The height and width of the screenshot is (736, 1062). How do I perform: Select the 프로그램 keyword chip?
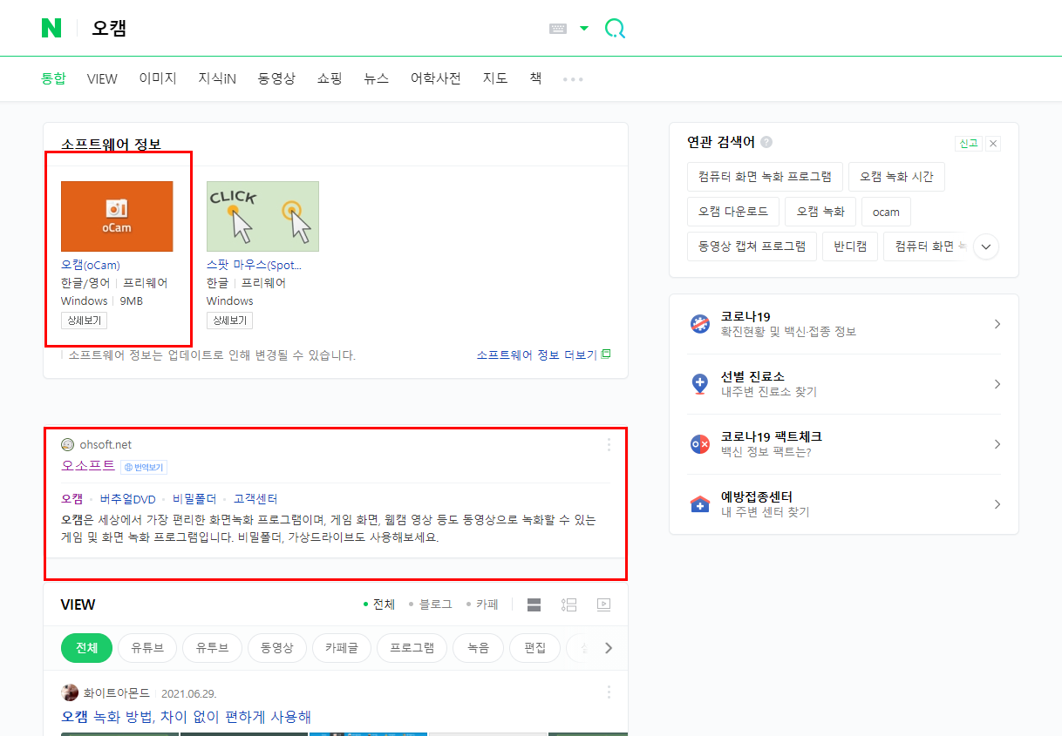[412, 648]
